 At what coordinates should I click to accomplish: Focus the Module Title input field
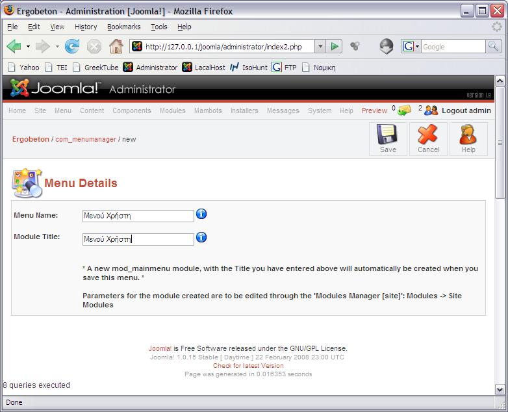[x=138, y=239]
